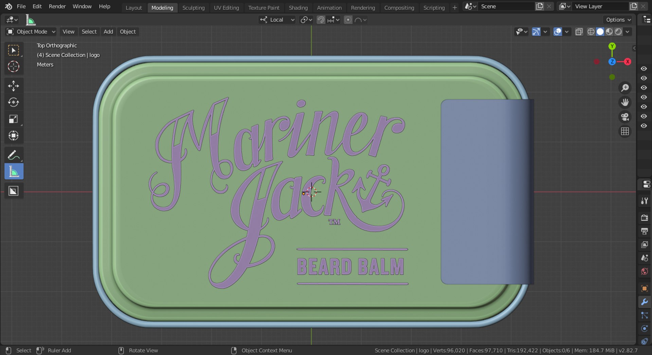Select the Move tool in toolbar
Viewport: 652px width, 355px height.
(14, 86)
